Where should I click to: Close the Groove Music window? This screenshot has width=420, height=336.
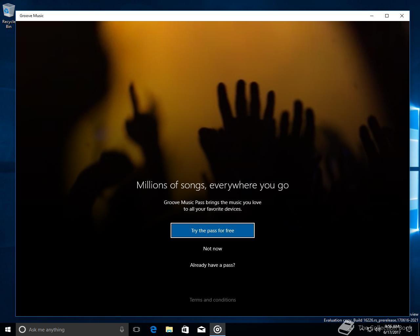[x=402, y=16]
